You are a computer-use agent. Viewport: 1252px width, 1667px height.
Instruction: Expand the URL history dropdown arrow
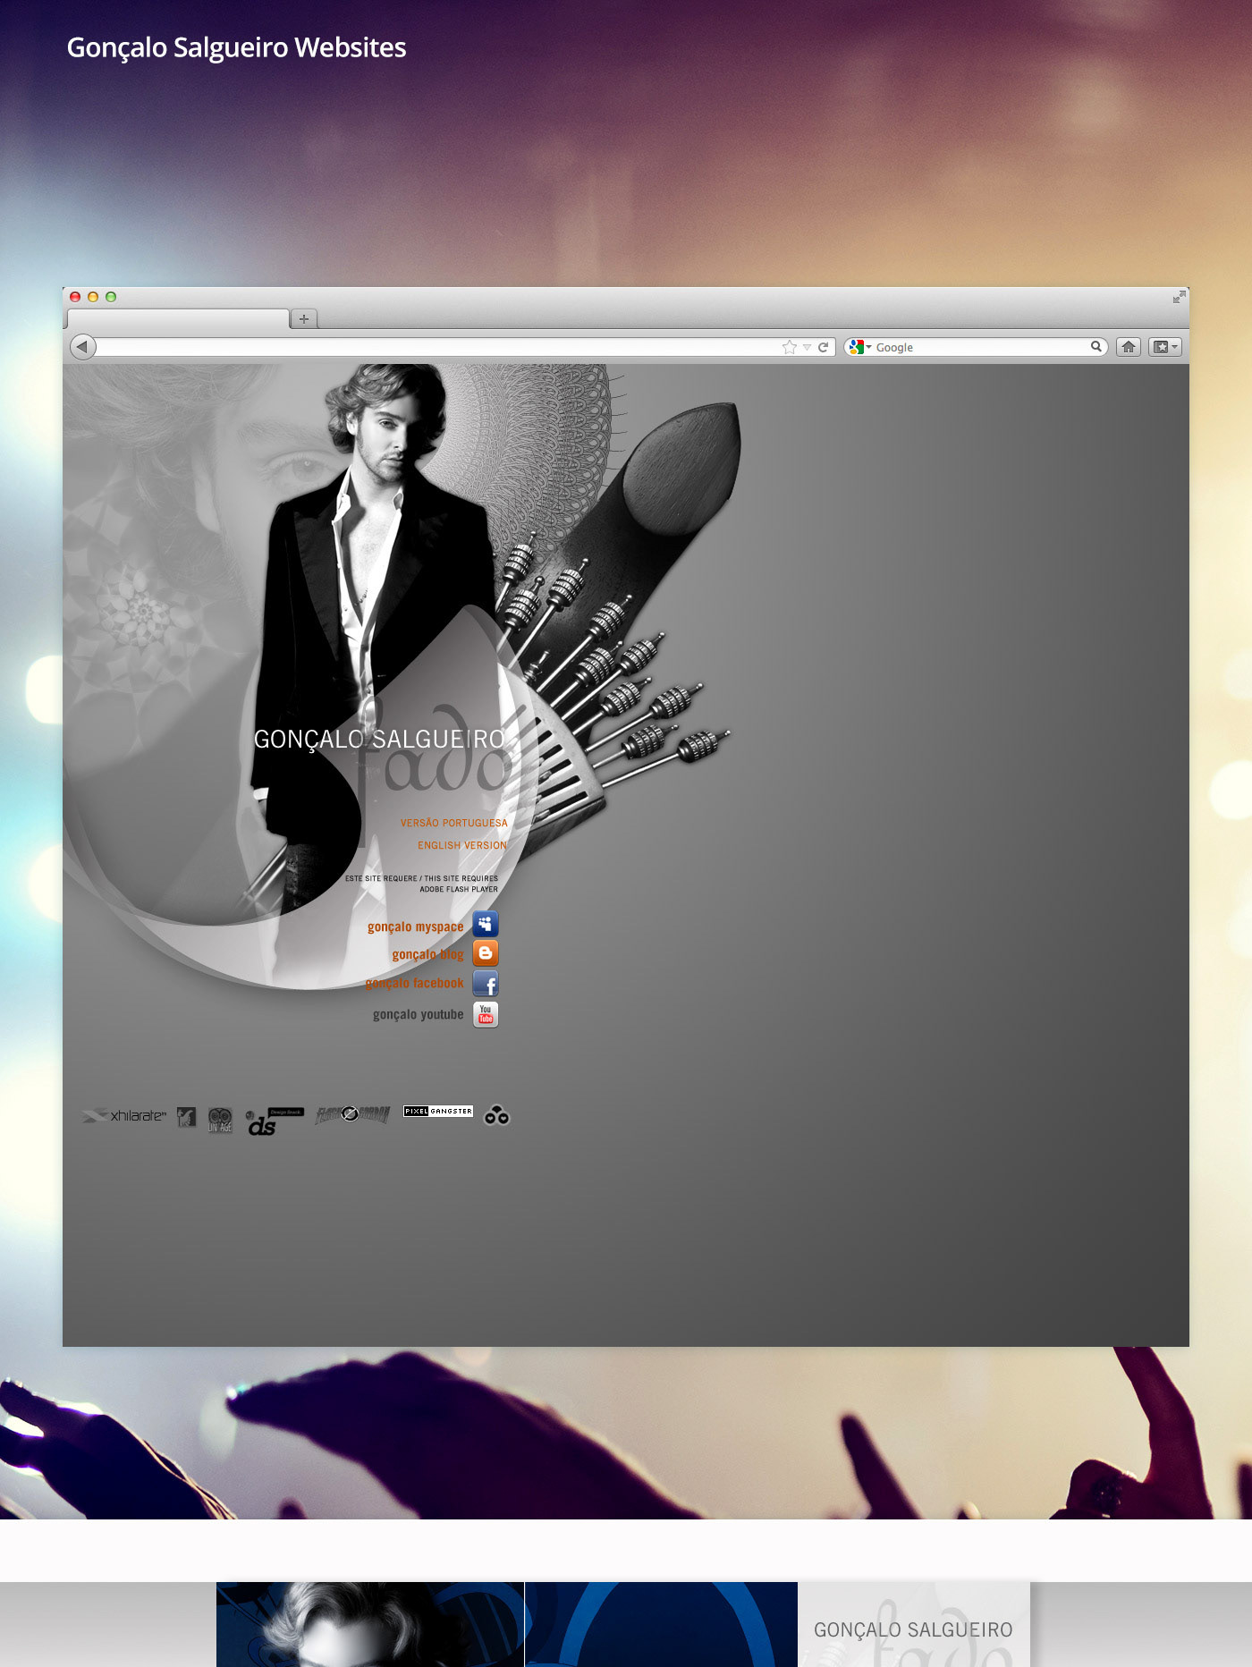pyautogui.click(x=807, y=347)
